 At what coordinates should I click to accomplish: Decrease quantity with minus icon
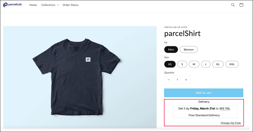point(169,80)
